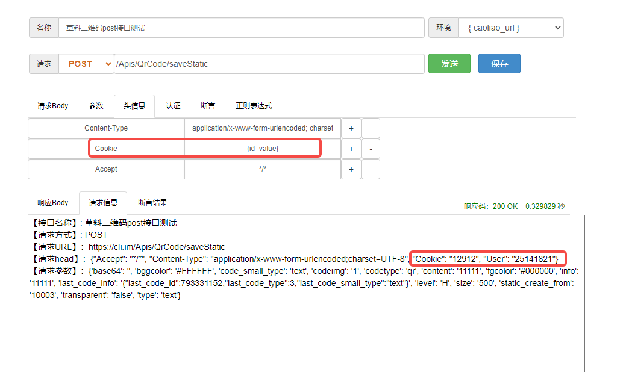Image resolution: width=626 pixels, height=372 pixels.
Task: Click the blue 保存 save button
Action: tap(499, 64)
